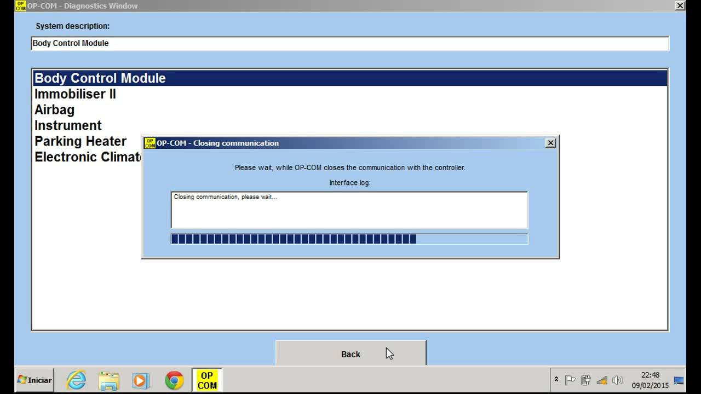
Task: Open File Explorer folder icon in taskbar
Action: (109, 380)
